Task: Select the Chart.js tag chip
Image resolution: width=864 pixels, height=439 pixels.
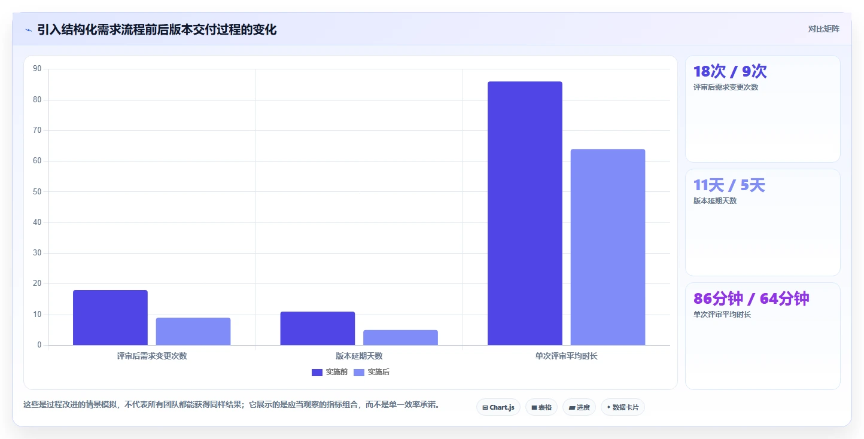Action: pyautogui.click(x=498, y=407)
